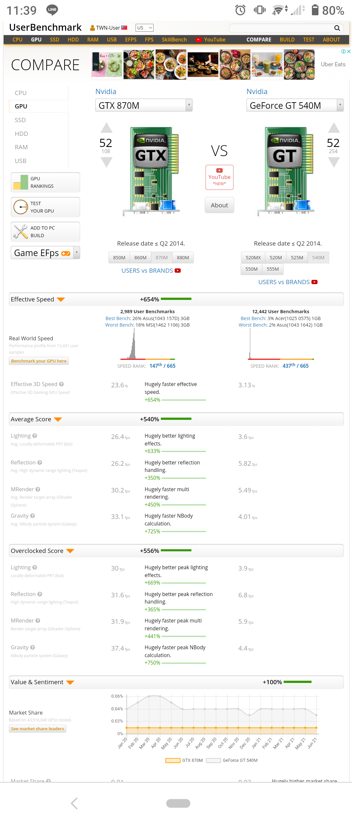
Task: Click the Average Score Lighting help icon
Action: (35, 436)
